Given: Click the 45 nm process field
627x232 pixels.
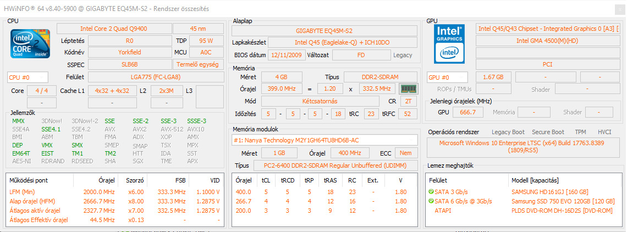Looking at the screenshot, I should point(198,29).
